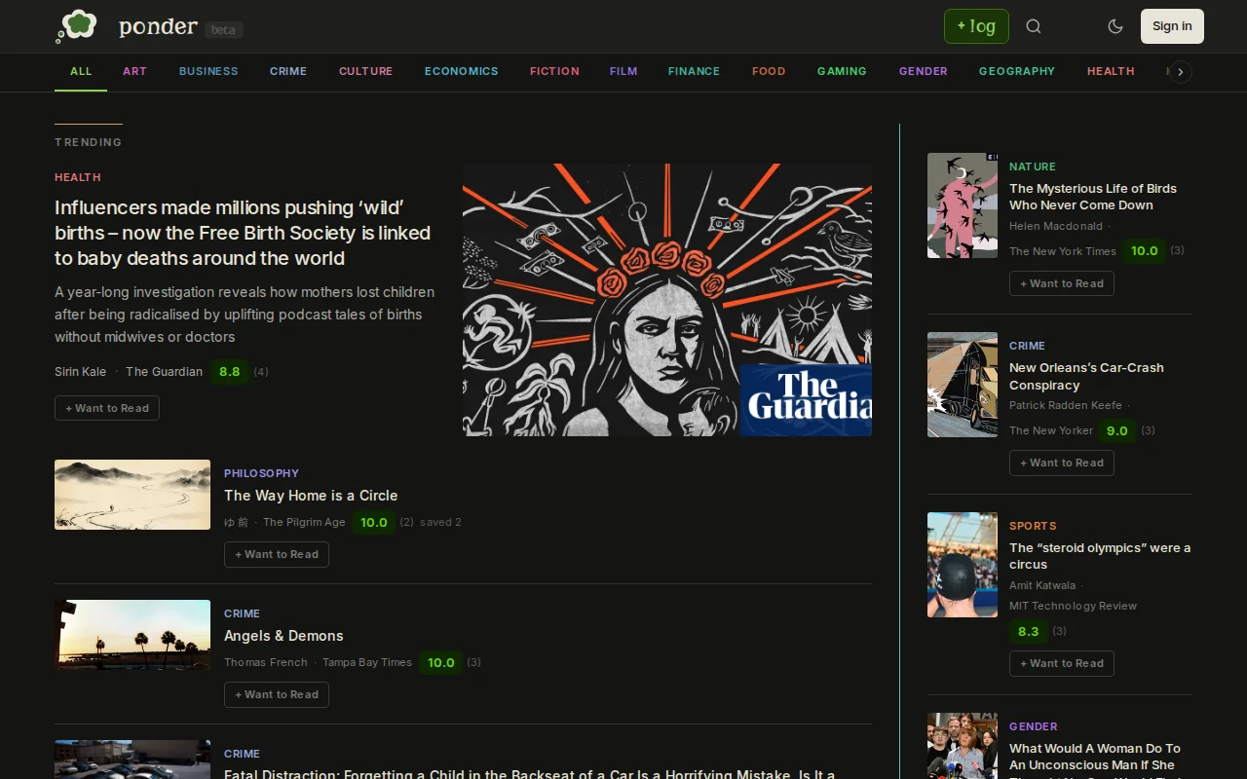
Task: Select the CRIME category tab
Action: [288, 71]
